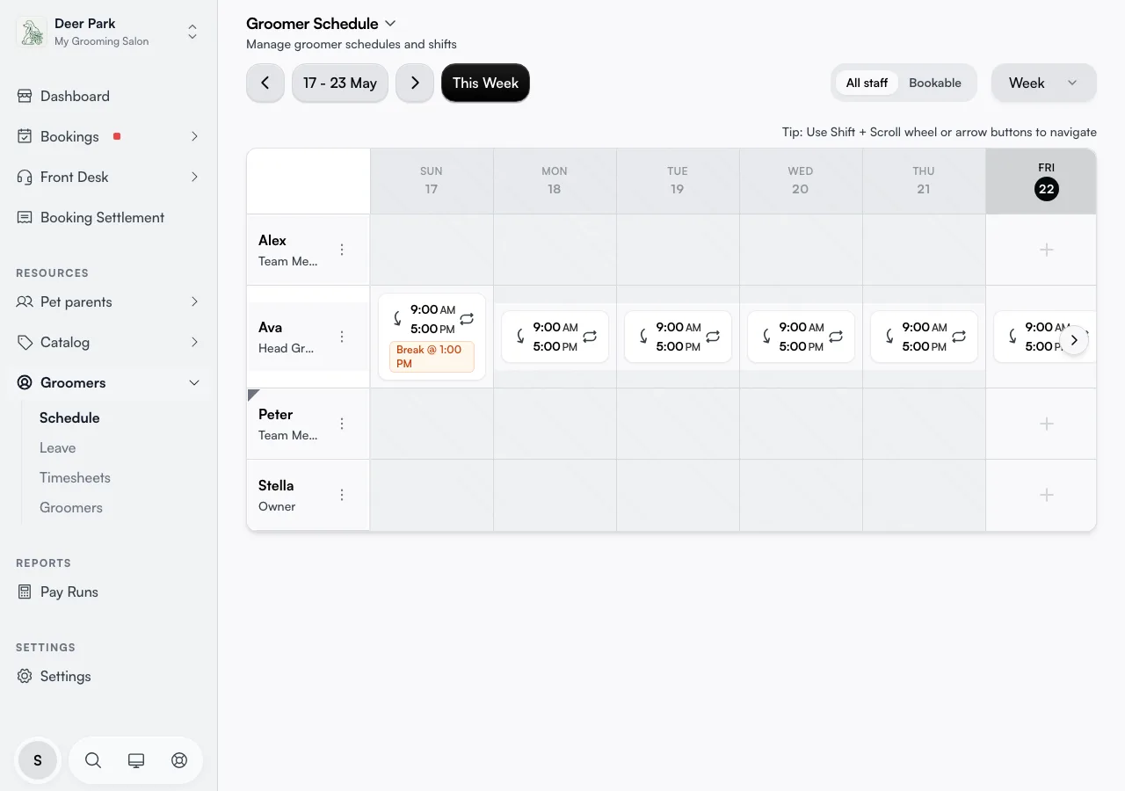1125x791 pixels.
Task: Open Peter's three-dot options menu
Action: point(343,425)
